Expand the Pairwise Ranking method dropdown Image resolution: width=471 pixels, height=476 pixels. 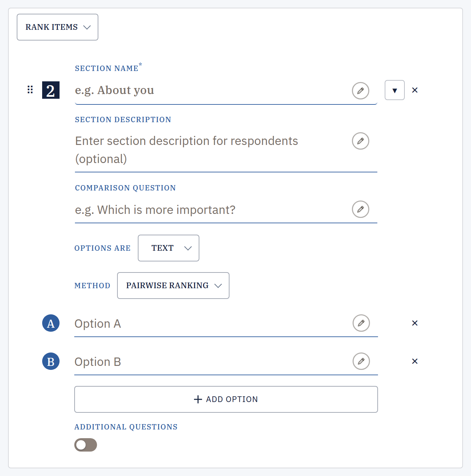[x=173, y=286]
